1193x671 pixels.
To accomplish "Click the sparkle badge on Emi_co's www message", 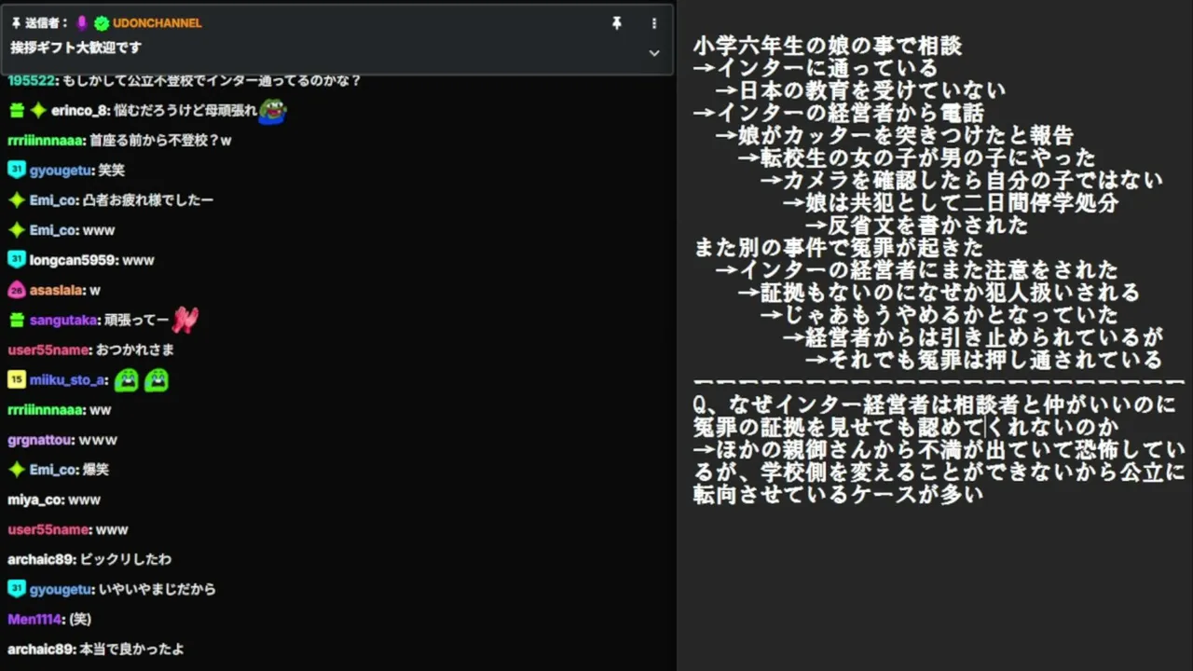I will click(16, 230).
